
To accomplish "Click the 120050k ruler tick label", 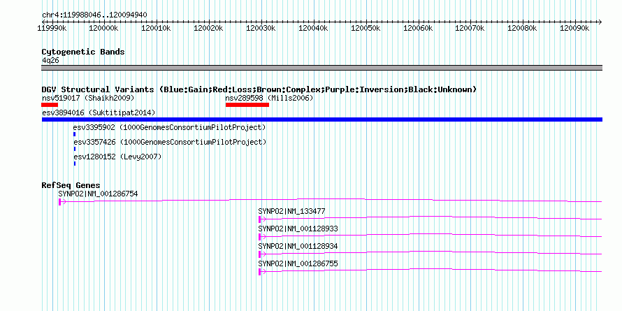I will point(366,29).
